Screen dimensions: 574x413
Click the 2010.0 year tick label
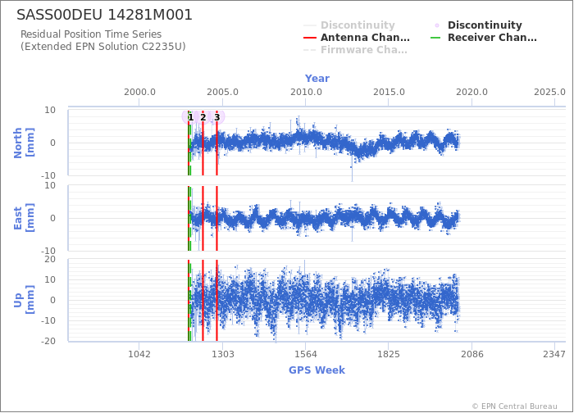click(306, 92)
